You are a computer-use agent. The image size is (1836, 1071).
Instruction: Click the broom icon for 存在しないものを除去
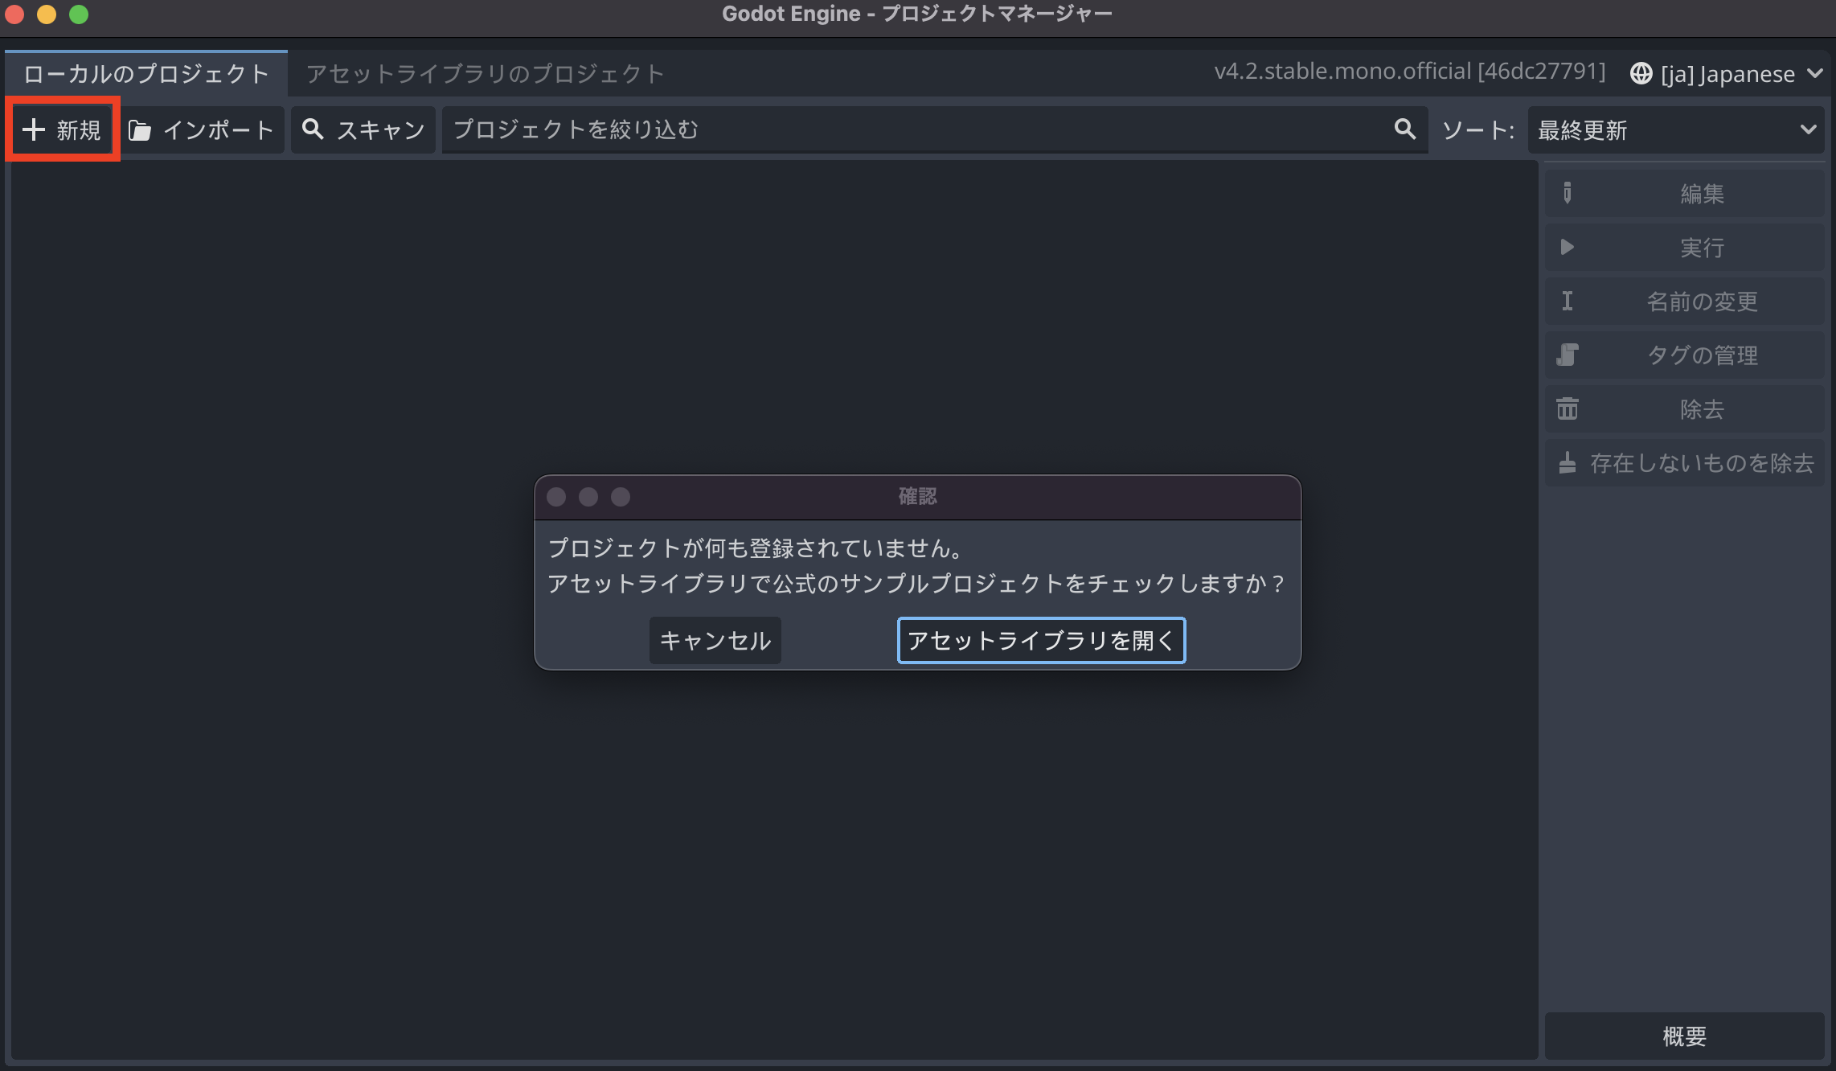(x=1566, y=463)
